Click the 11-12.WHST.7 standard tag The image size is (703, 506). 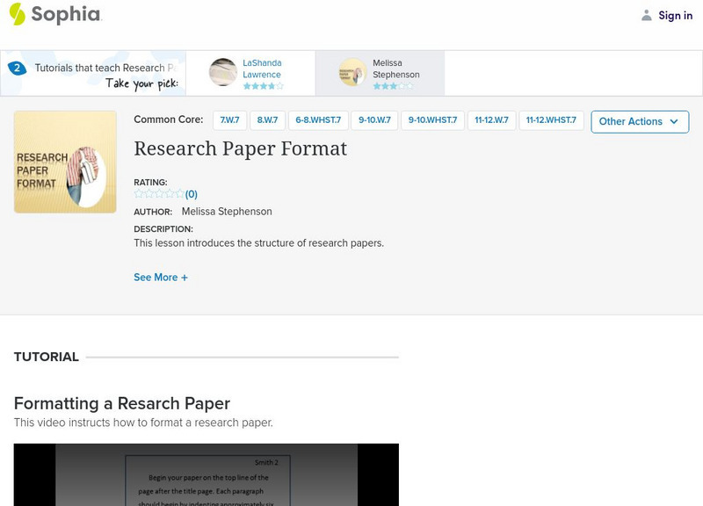point(551,120)
